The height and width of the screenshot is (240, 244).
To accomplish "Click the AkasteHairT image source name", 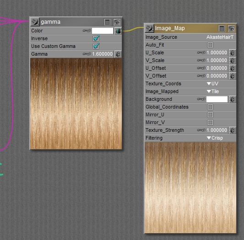I will [x=220, y=37].
